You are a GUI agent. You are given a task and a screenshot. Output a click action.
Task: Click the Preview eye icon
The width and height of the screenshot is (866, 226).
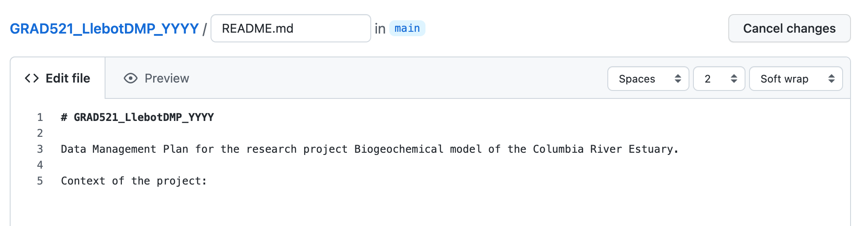(131, 79)
